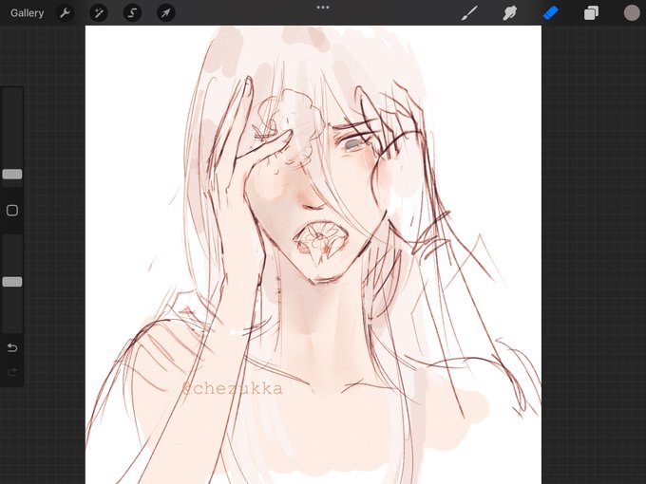Tap the square modify button
The image size is (646, 484).
(x=12, y=211)
